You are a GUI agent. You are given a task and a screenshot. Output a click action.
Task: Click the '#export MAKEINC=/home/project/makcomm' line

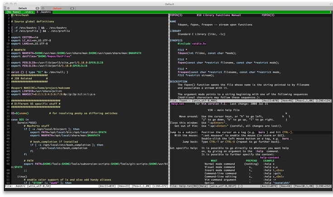[41, 88]
